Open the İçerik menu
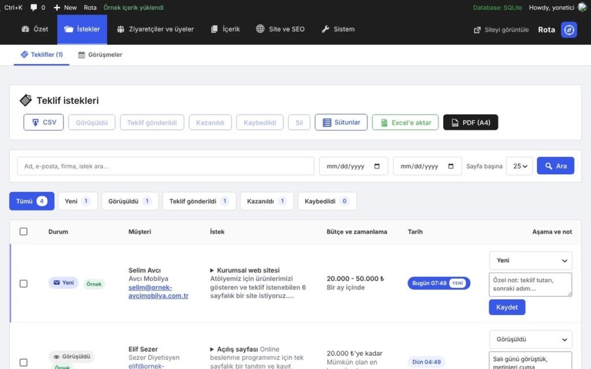This screenshot has height=369, width=591. click(226, 29)
